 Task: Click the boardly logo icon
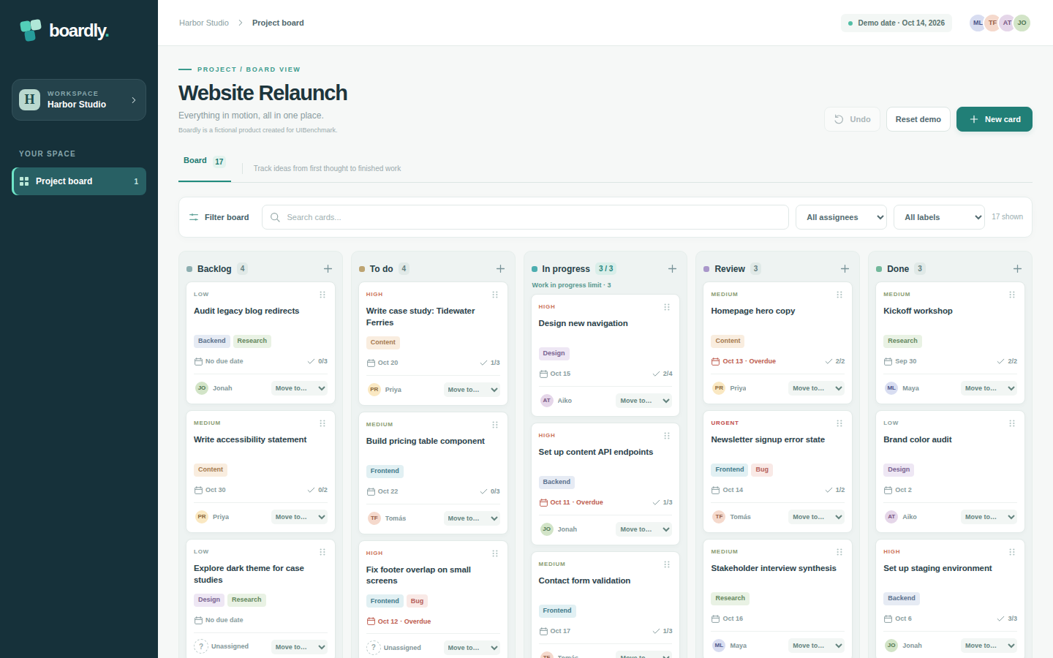click(30, 30)
